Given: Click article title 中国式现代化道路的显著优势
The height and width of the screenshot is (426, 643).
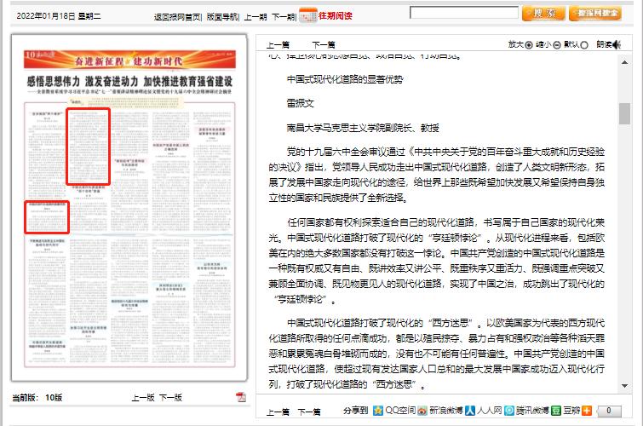Looking at the screenshot, I should (x=344, y=79).
